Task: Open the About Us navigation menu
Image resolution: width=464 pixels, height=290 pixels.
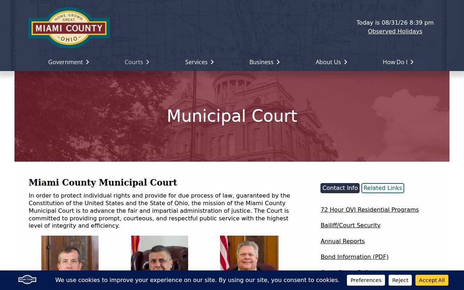Action: pos(328,62)
